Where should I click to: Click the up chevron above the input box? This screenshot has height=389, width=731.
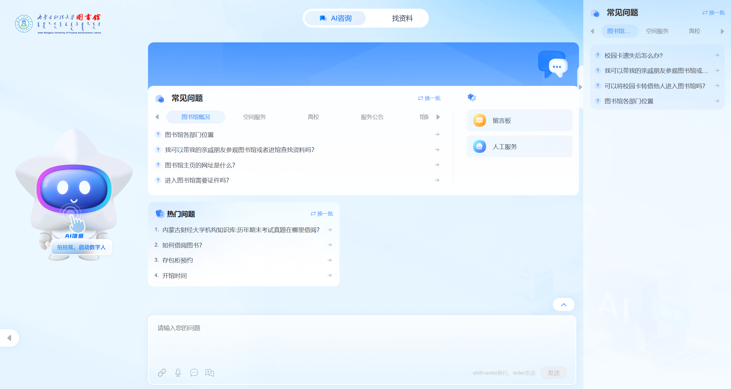tap(563, 305)
